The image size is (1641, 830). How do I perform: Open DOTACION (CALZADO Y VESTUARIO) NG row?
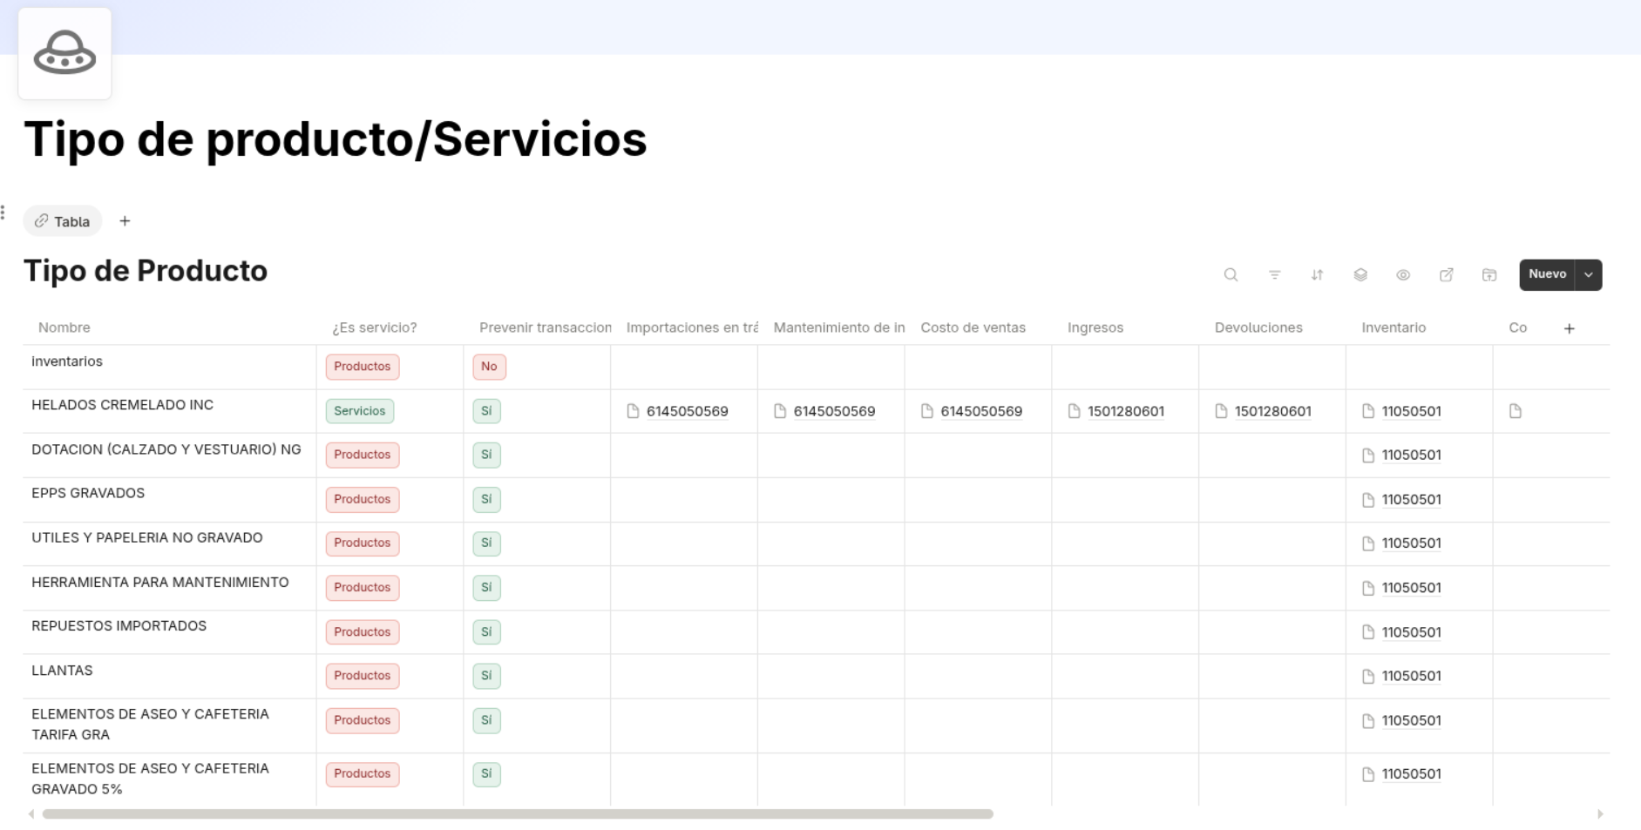pyautogui.click(x=166, y=449)
